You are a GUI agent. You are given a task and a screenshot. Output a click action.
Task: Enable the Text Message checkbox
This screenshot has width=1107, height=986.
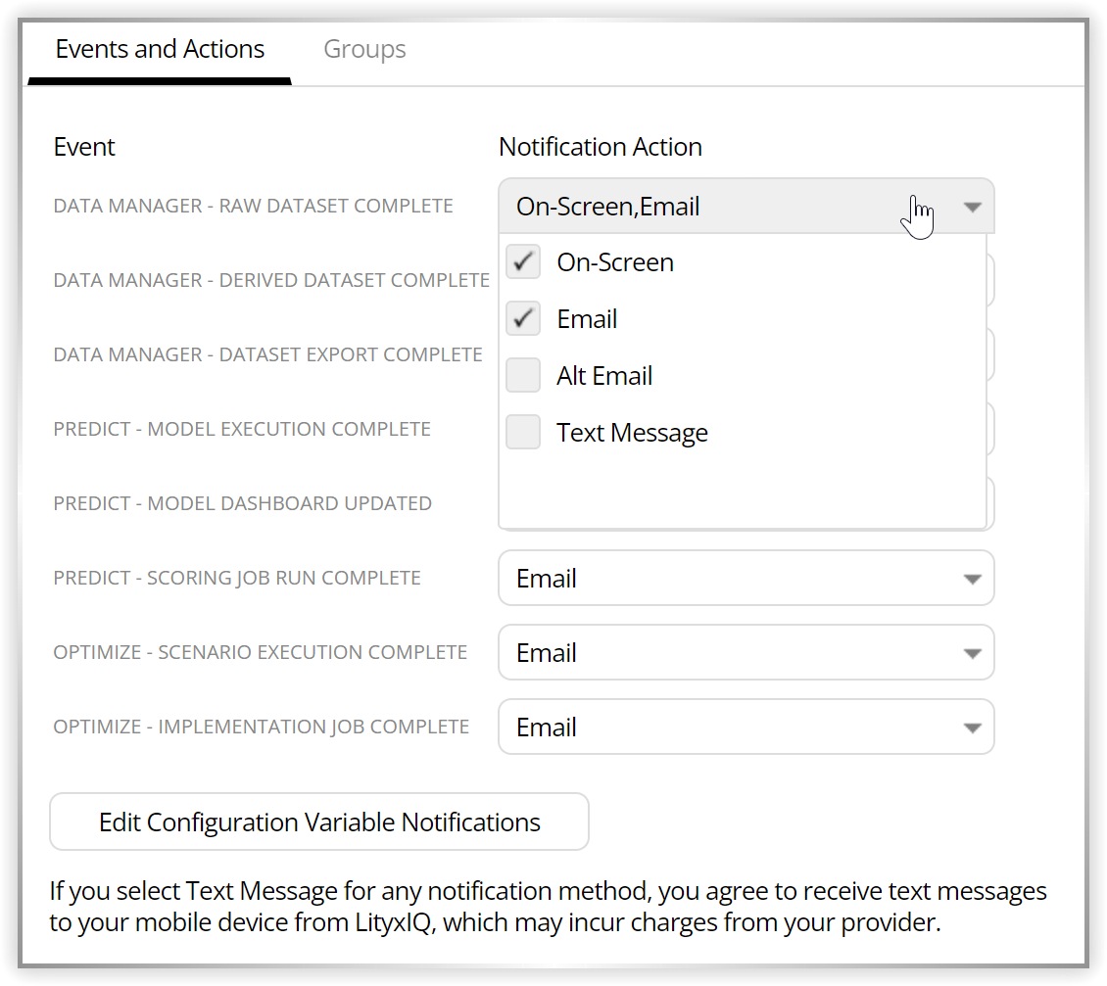click(523, 432)
